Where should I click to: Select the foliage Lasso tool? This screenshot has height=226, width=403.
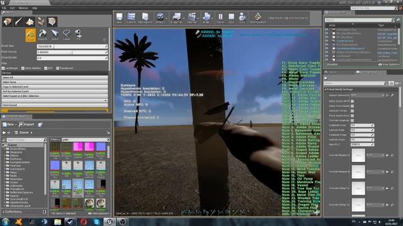(67, 35)
